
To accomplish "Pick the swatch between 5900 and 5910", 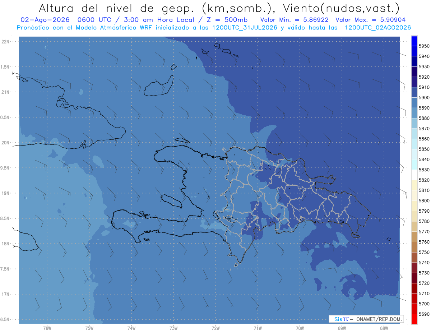I will click(x=414, y=92).
